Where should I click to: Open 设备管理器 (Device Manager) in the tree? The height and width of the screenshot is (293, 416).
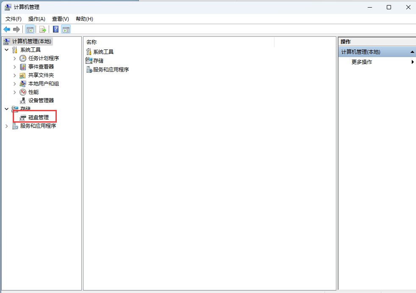(x=41, y=100)
